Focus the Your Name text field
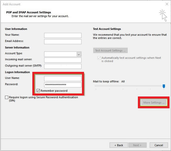Image resolution: width=171 pixels, height=151 pixels. point(63,35)
